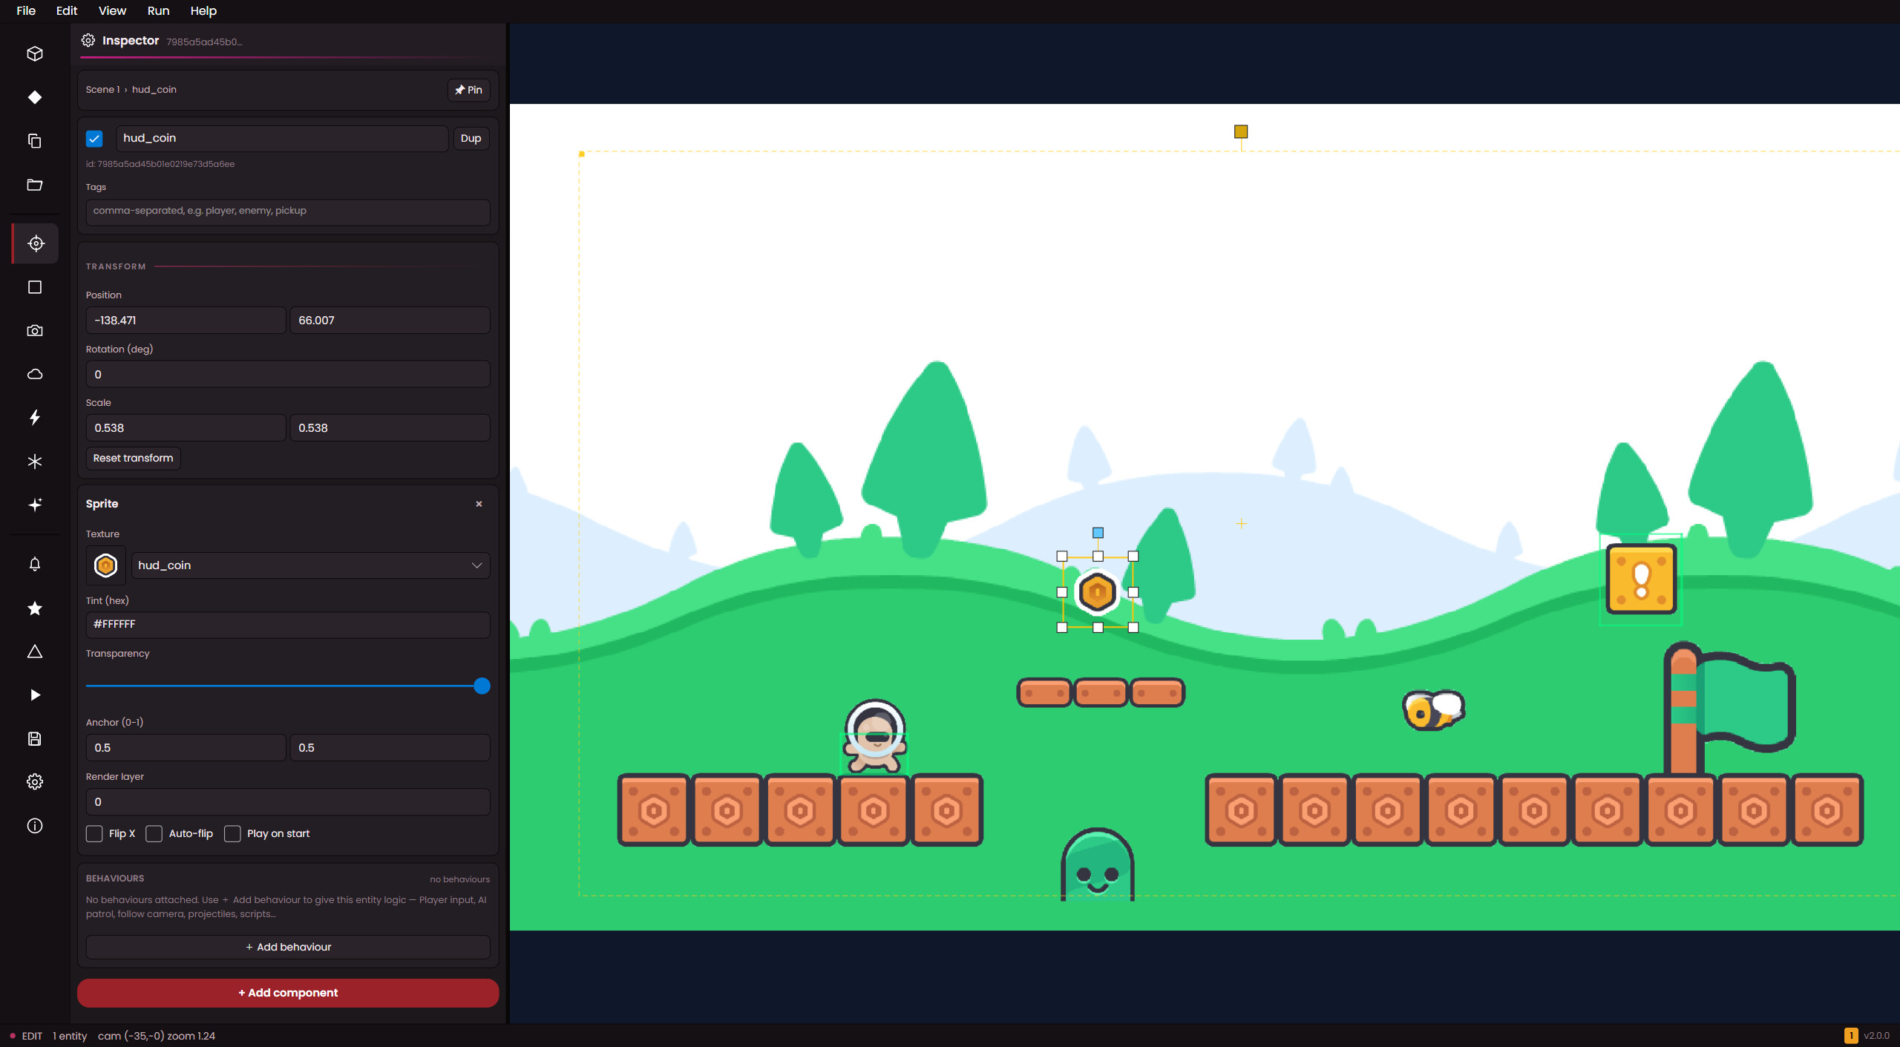Select the hud_coin sprite in viewport
Viewport: 1900px width, 1047px height.
point(1098,592)
